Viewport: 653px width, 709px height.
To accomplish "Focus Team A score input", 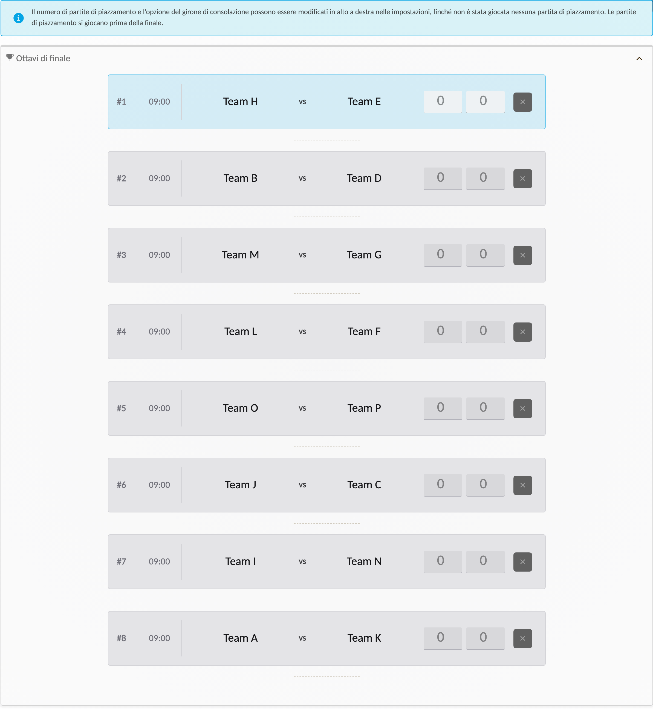I will [x=442, y=639].
